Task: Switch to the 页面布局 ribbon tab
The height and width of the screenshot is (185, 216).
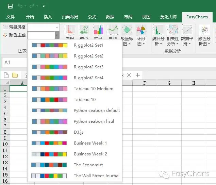Action: (70, 17)
